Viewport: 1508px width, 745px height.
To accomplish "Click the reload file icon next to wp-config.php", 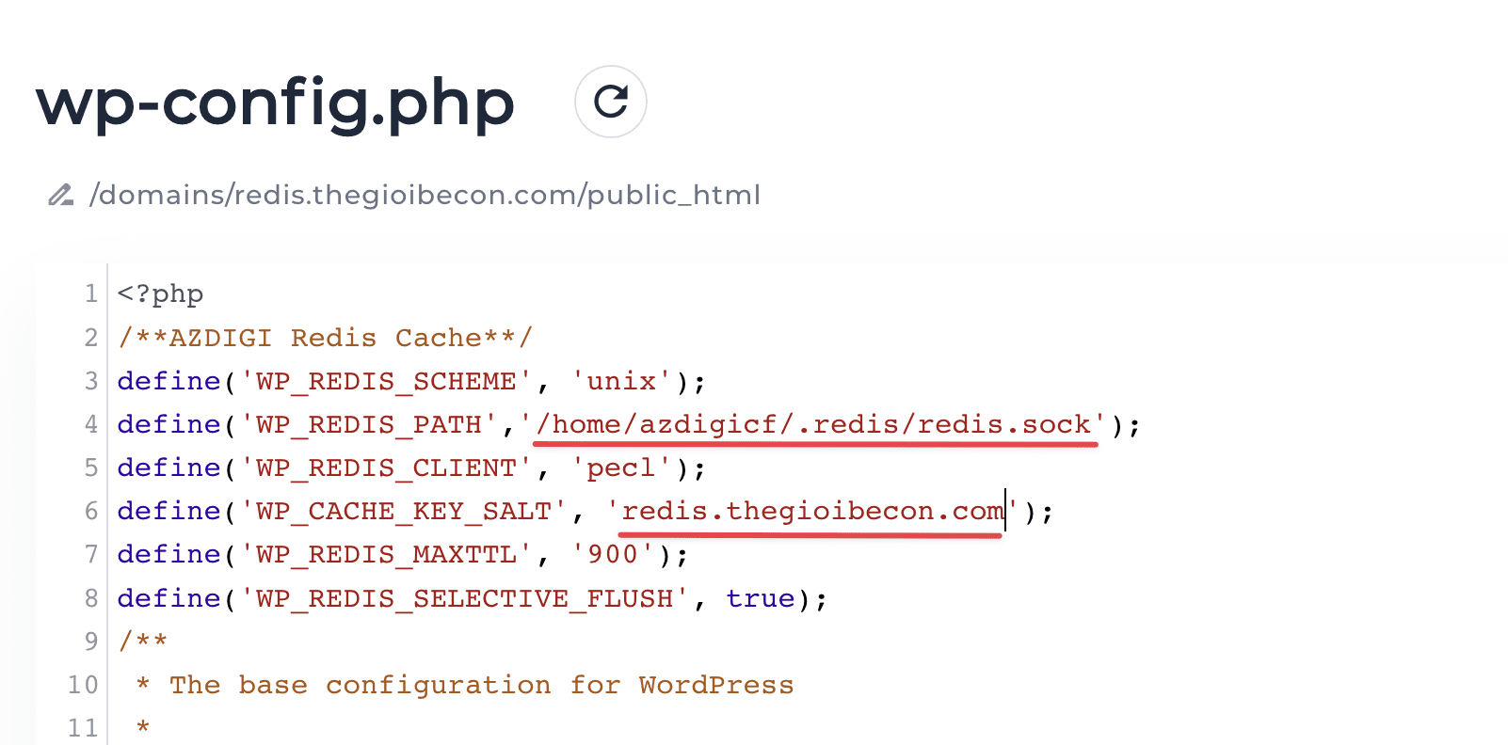I will [611, 102].
